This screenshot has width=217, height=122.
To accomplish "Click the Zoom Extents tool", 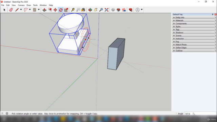I will [x=106, y=10].
